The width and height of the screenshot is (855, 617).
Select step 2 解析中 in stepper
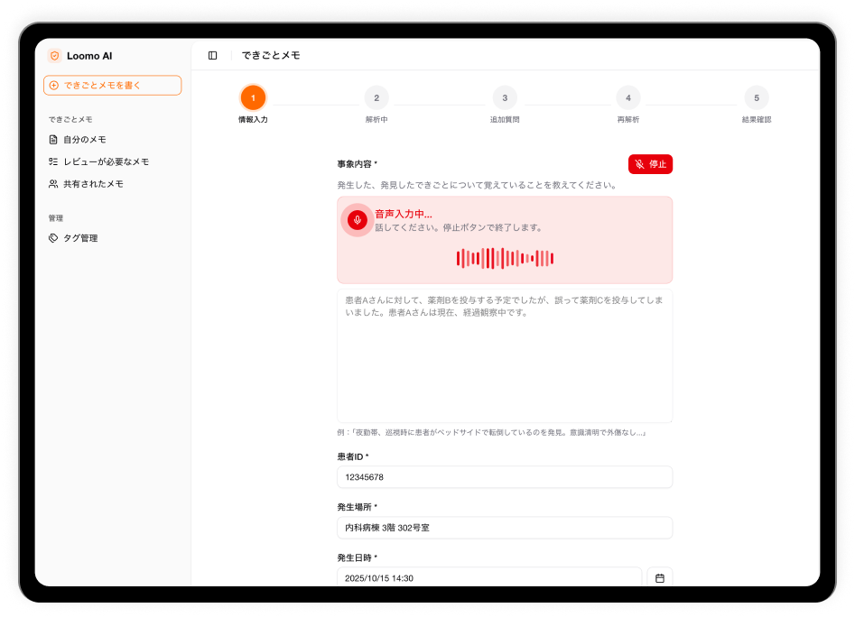click(x=376, y=97)
